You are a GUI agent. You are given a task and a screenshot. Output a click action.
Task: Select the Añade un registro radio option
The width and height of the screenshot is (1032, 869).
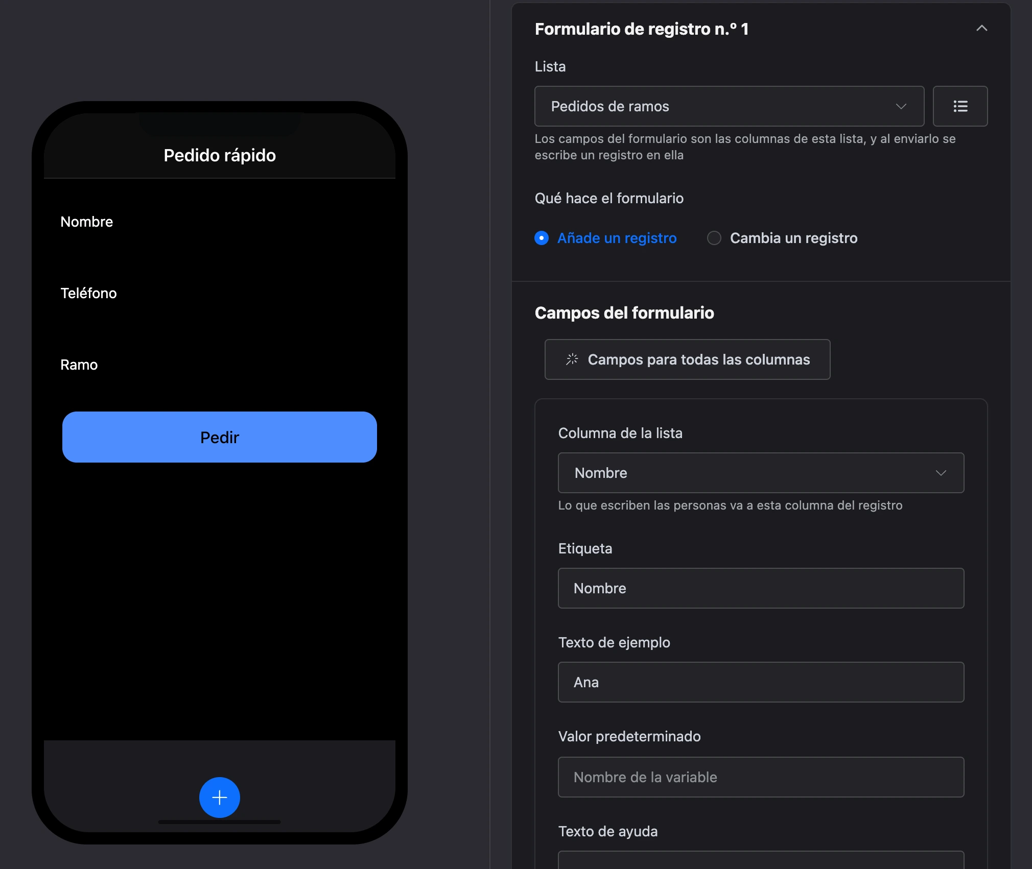coord(542,238)
